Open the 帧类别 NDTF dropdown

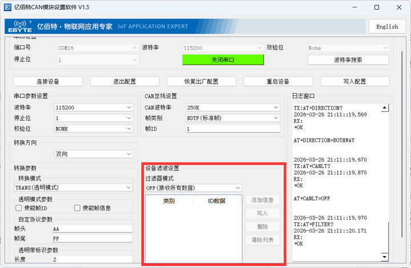pos(233,118)
